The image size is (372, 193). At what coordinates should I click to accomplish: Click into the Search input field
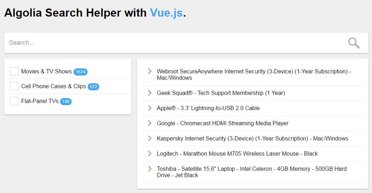click(x=173, y=43)
